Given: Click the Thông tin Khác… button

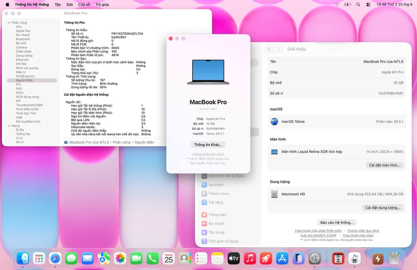Looking at the screenshot, I should coord(208,145).
